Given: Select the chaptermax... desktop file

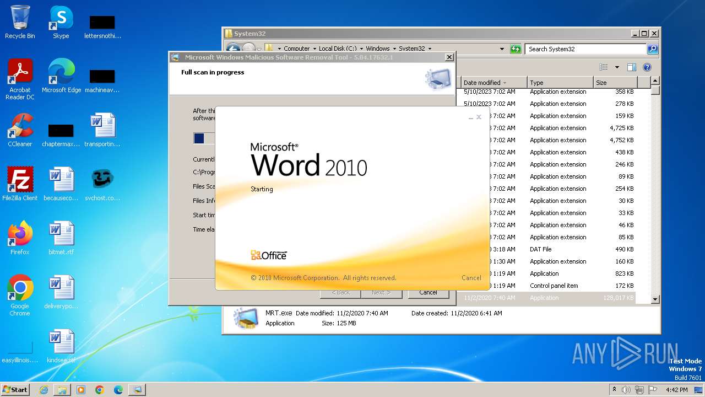Looking at the screenshot, I should 61,133.
